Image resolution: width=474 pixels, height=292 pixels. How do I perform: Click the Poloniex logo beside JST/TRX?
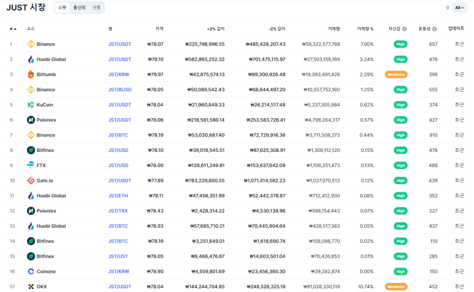point(31,211)
